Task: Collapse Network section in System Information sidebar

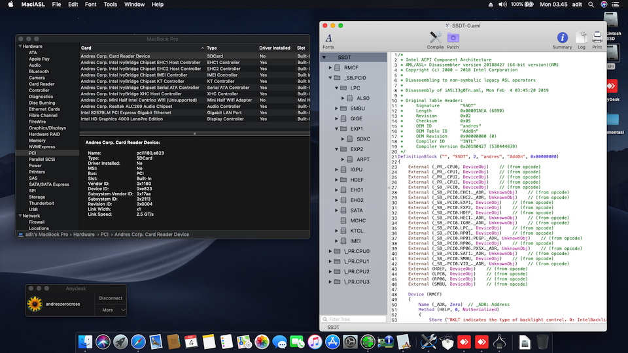Action: pos(20,216)
